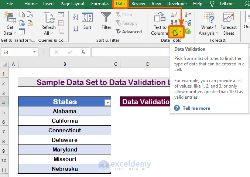
Task: Click the Flash Fill icon
Action: click(x=174, y=15)
